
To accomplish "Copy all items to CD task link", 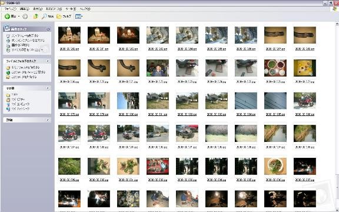I will [x=27, y=49].
